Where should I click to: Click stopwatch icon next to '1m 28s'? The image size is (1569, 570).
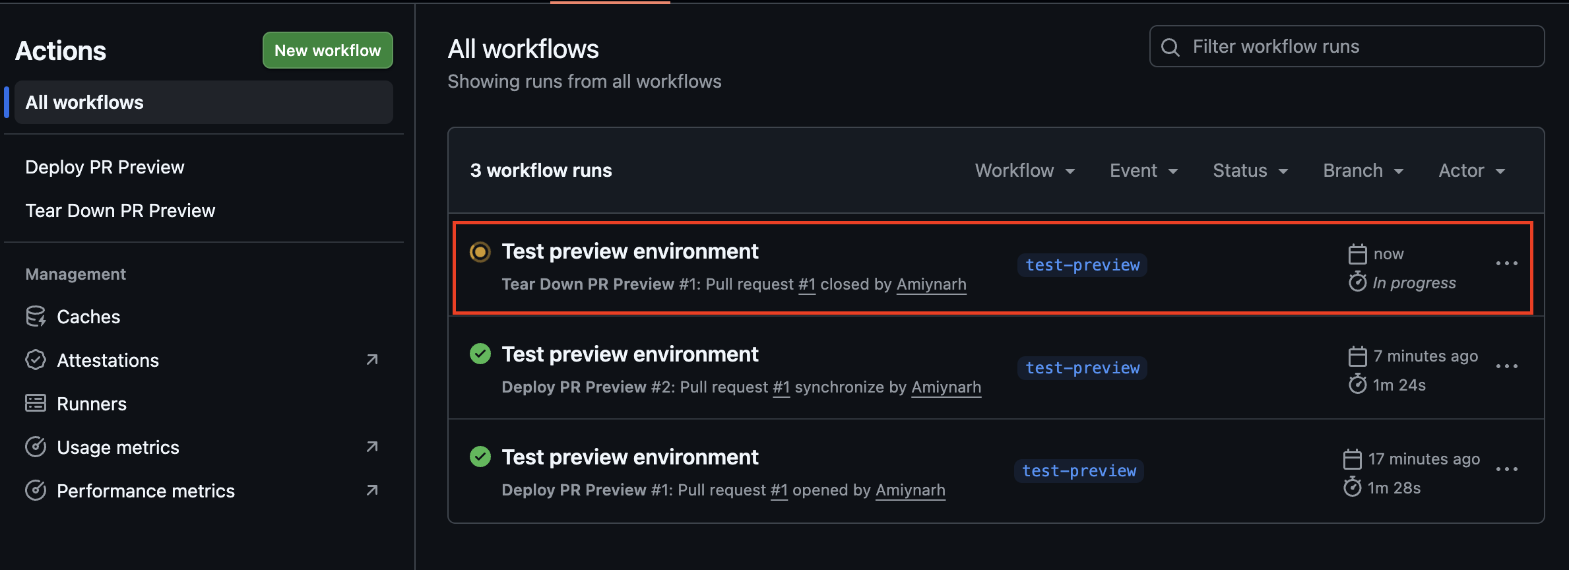click(x=1352, y=487)
